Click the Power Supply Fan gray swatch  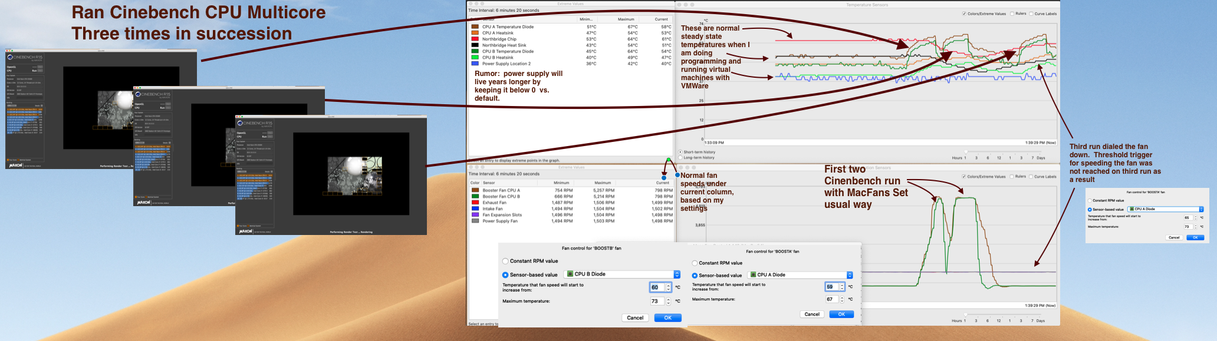pyautogui.click(x=475, y=221)
